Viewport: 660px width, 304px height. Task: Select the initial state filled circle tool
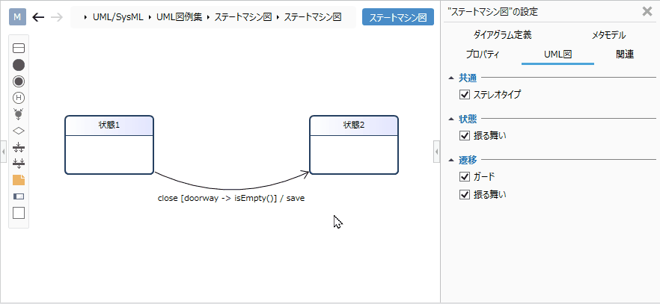point(19,65)
